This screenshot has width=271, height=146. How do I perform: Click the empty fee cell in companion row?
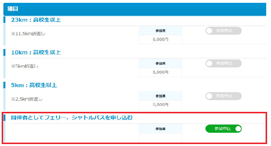(x=160, y=138)
